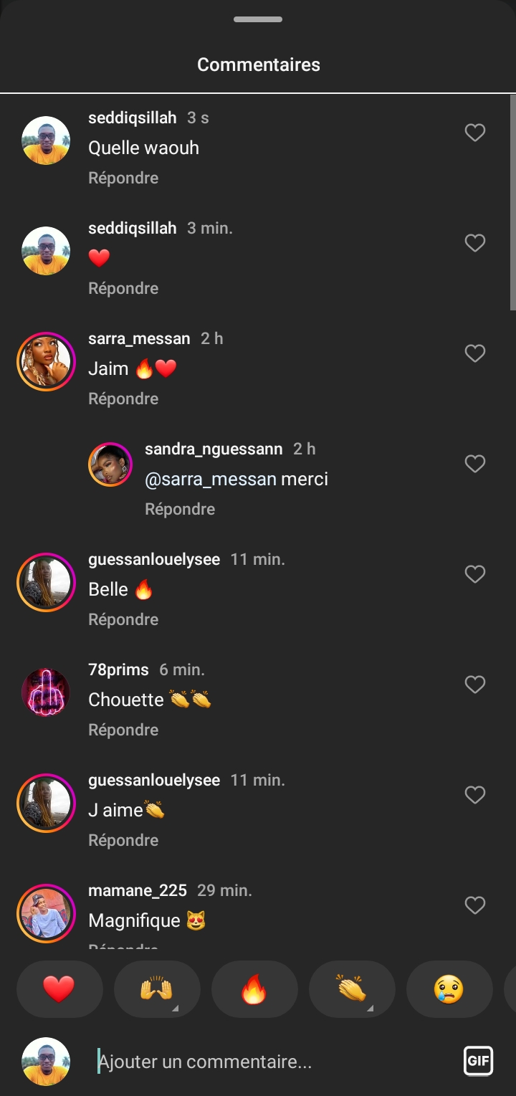The height and width of the screenshot is (1096, 516).
Task: Like sandra_nguessann's "merci" reply
Action: click(x=475, y=464)
